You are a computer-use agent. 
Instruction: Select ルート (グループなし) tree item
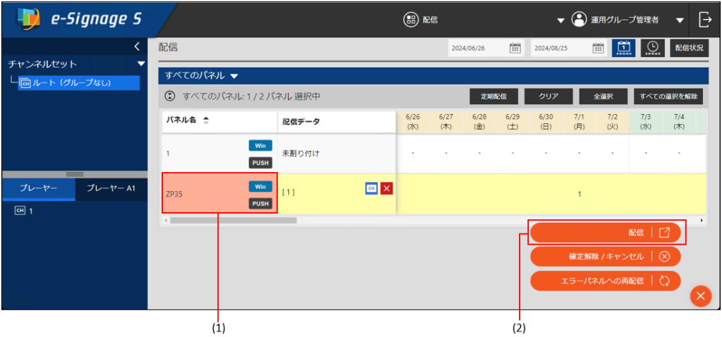pyautogui.click(x=79, y=83)
